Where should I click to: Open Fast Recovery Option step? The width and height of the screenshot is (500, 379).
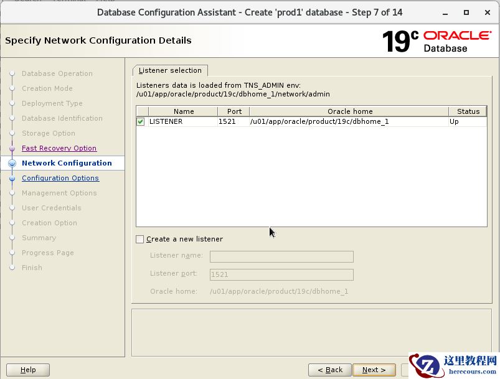pyautogui.click(x=59, y=148)
